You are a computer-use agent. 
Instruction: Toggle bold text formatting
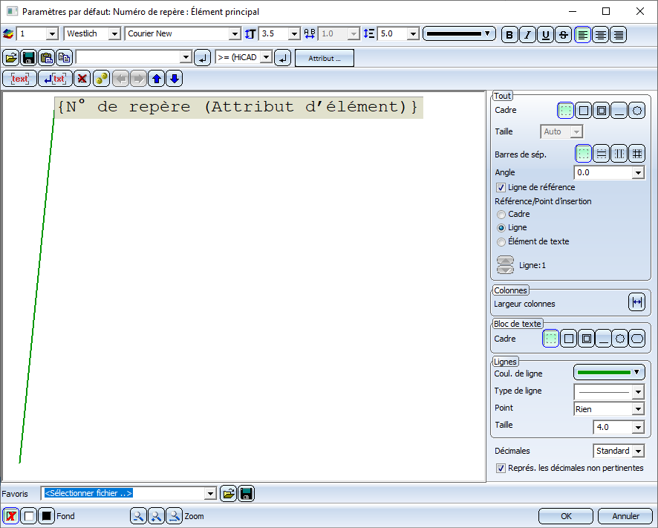509,34
